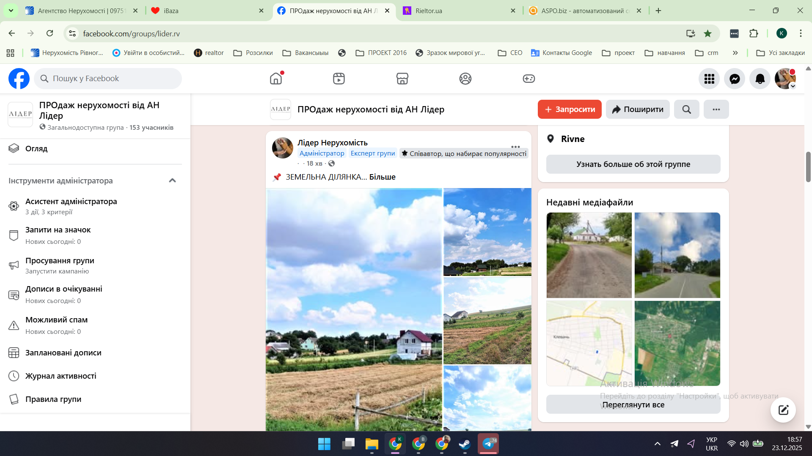Open Facebook Home feed icon
812x456 pixels.
coord(276,79)
